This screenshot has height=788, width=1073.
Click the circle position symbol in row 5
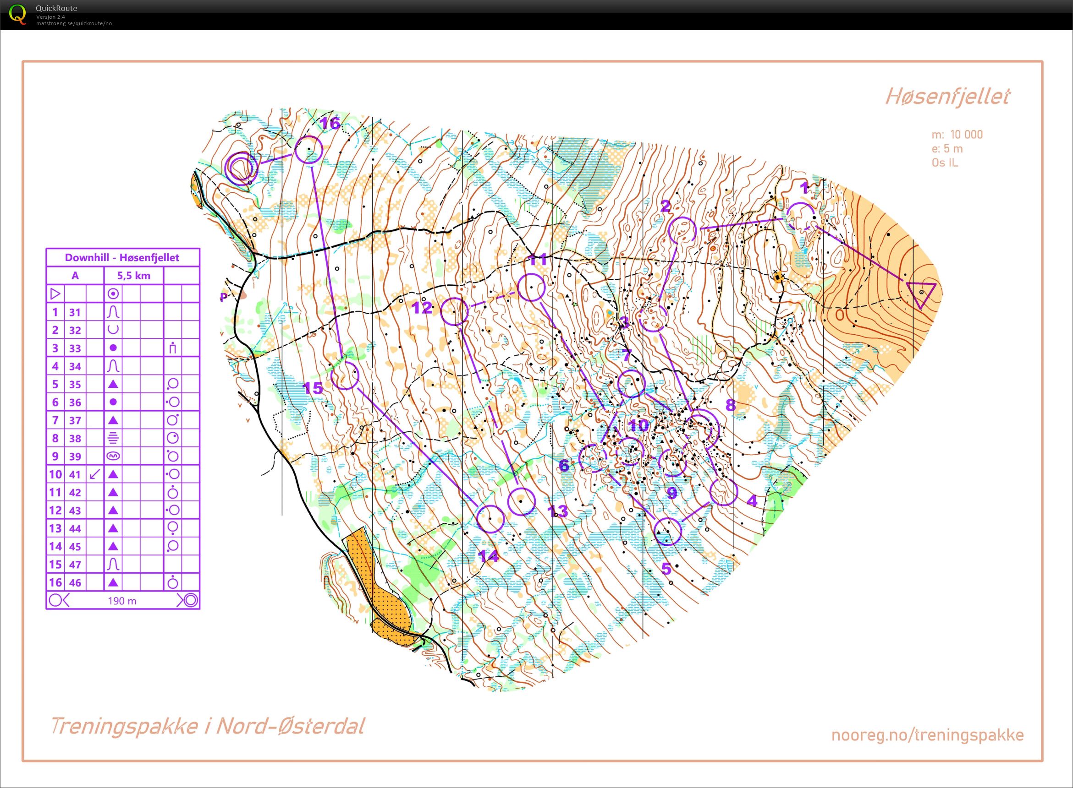pyautogui.click(x=173, y=384)
